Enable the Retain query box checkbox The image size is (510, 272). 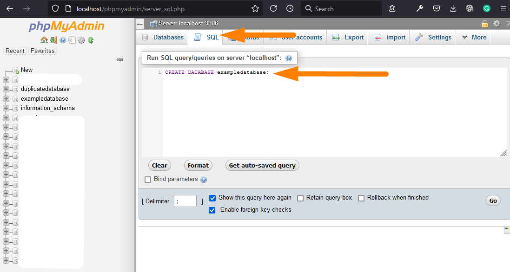(x=300, y=198)
